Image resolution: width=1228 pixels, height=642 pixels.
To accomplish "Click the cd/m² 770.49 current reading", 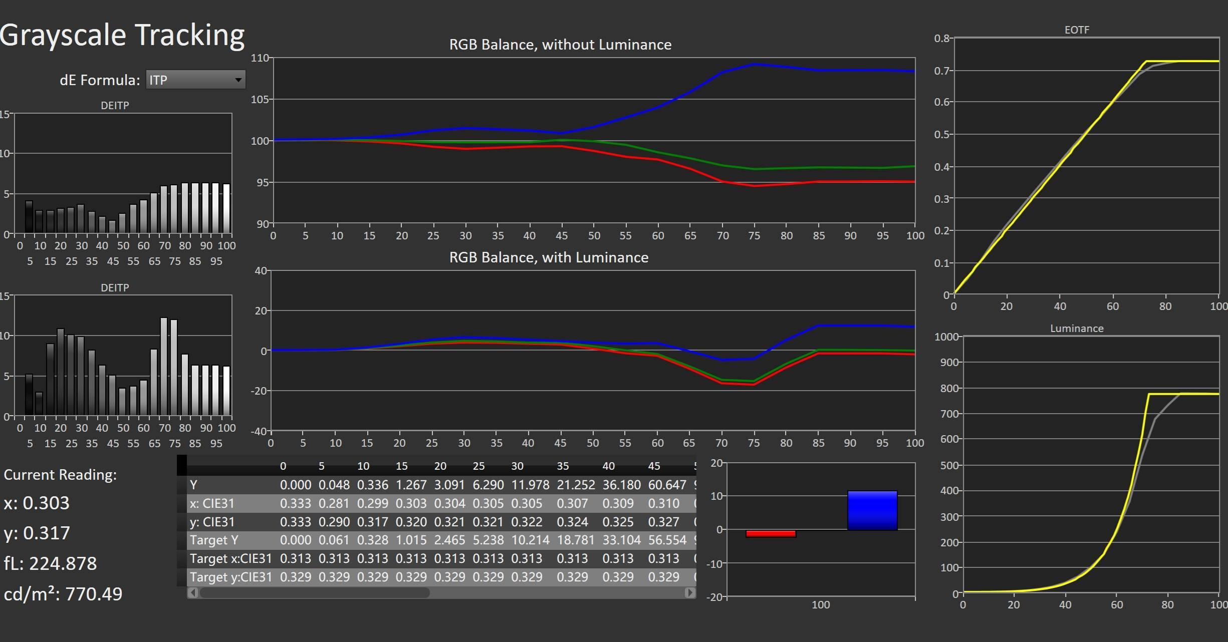I will pos(63,594).
